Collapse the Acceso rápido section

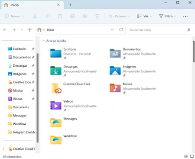(x=44, y=41)
